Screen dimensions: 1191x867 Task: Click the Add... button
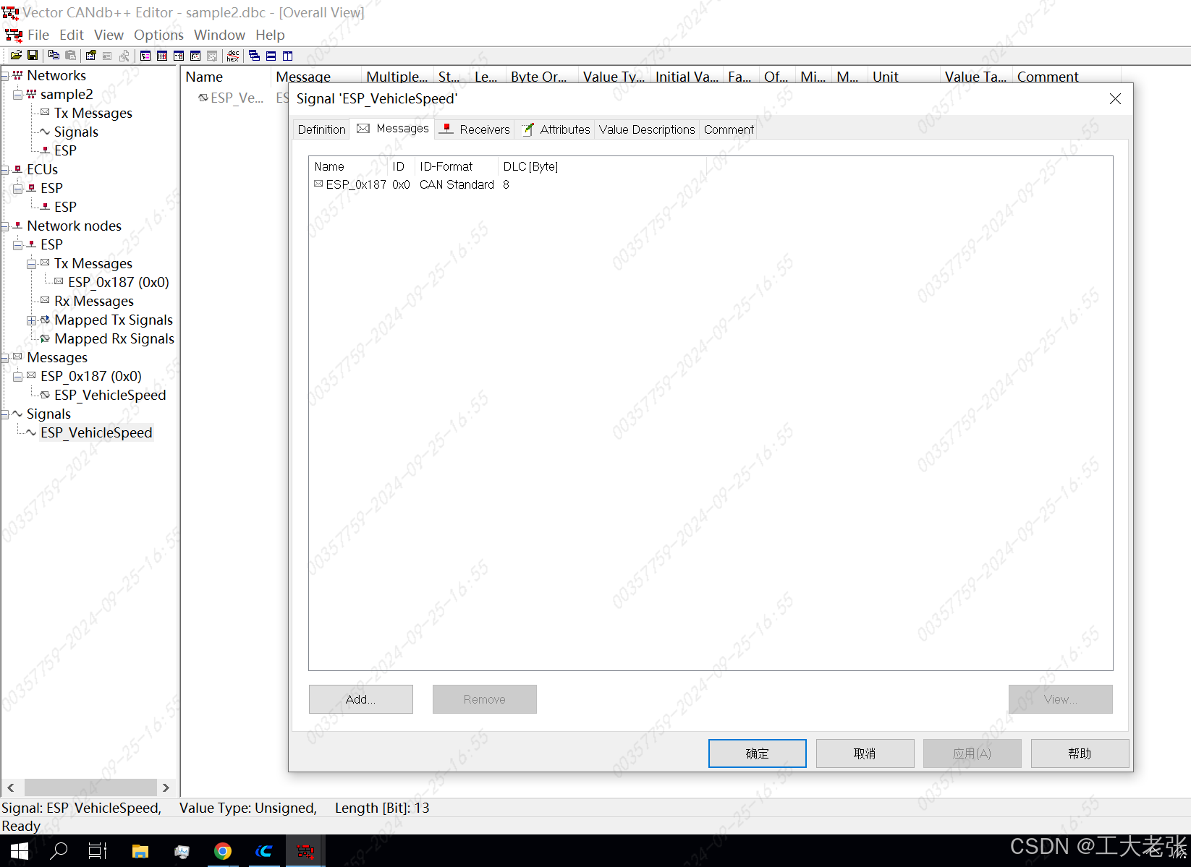pos(360,699)
